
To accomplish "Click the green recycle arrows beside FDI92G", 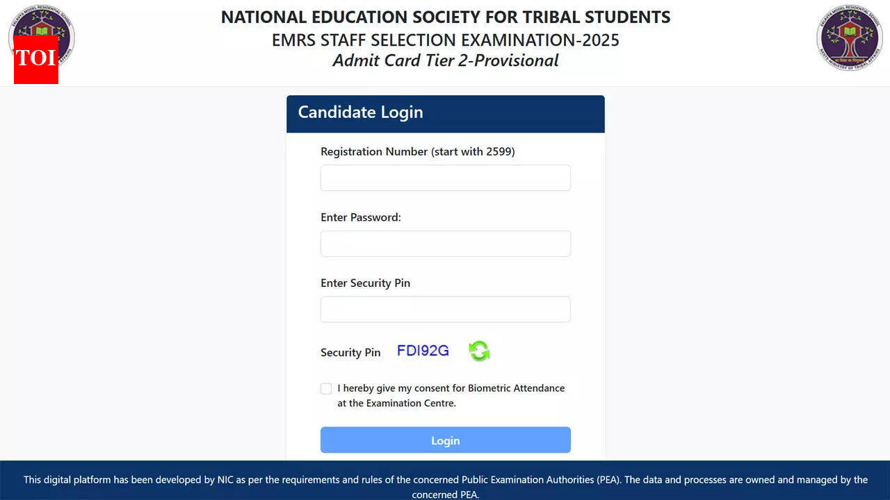I will point(479,351).
